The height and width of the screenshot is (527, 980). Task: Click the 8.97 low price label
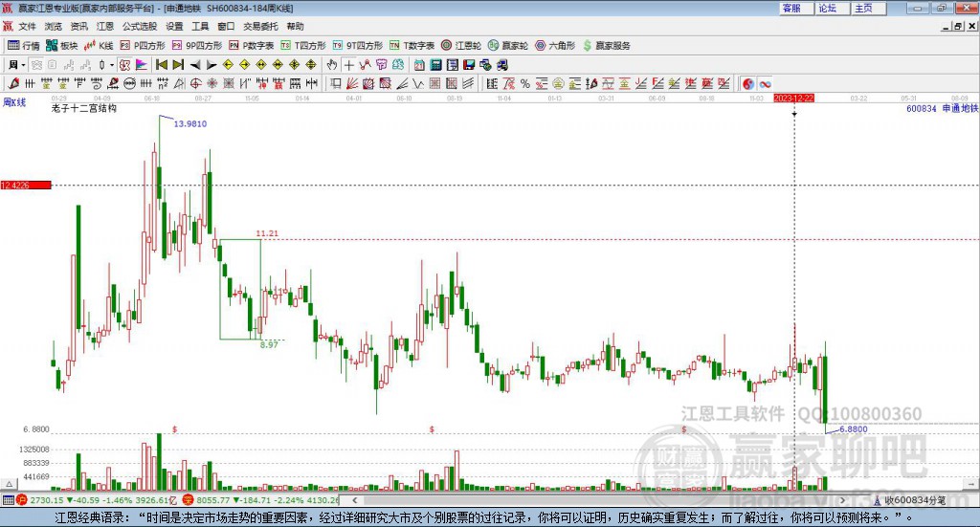click(x=269, y=344)
